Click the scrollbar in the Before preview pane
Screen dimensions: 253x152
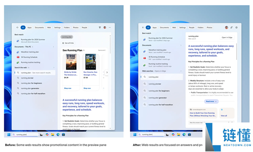pyautogui.click(x=110, y=45)
